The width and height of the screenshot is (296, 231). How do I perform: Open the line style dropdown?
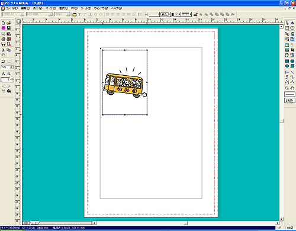pos(154,14)
